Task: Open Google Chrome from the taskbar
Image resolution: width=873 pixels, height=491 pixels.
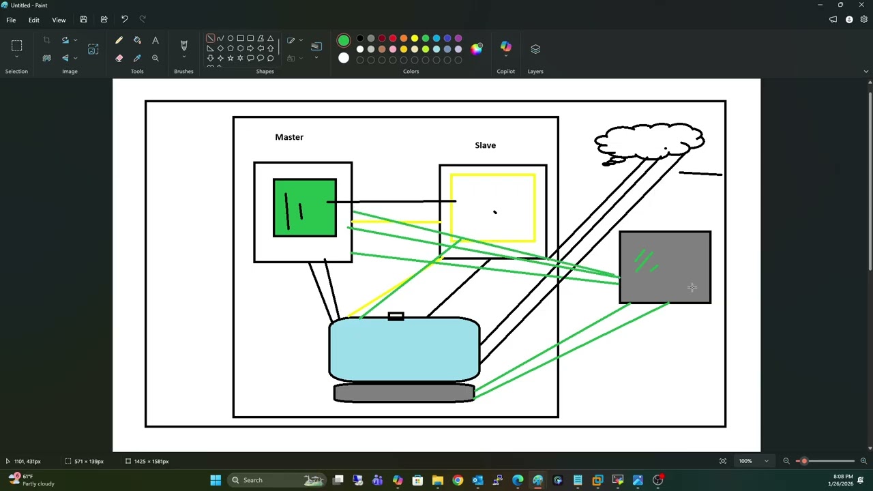Action: (x=458, y=480)
